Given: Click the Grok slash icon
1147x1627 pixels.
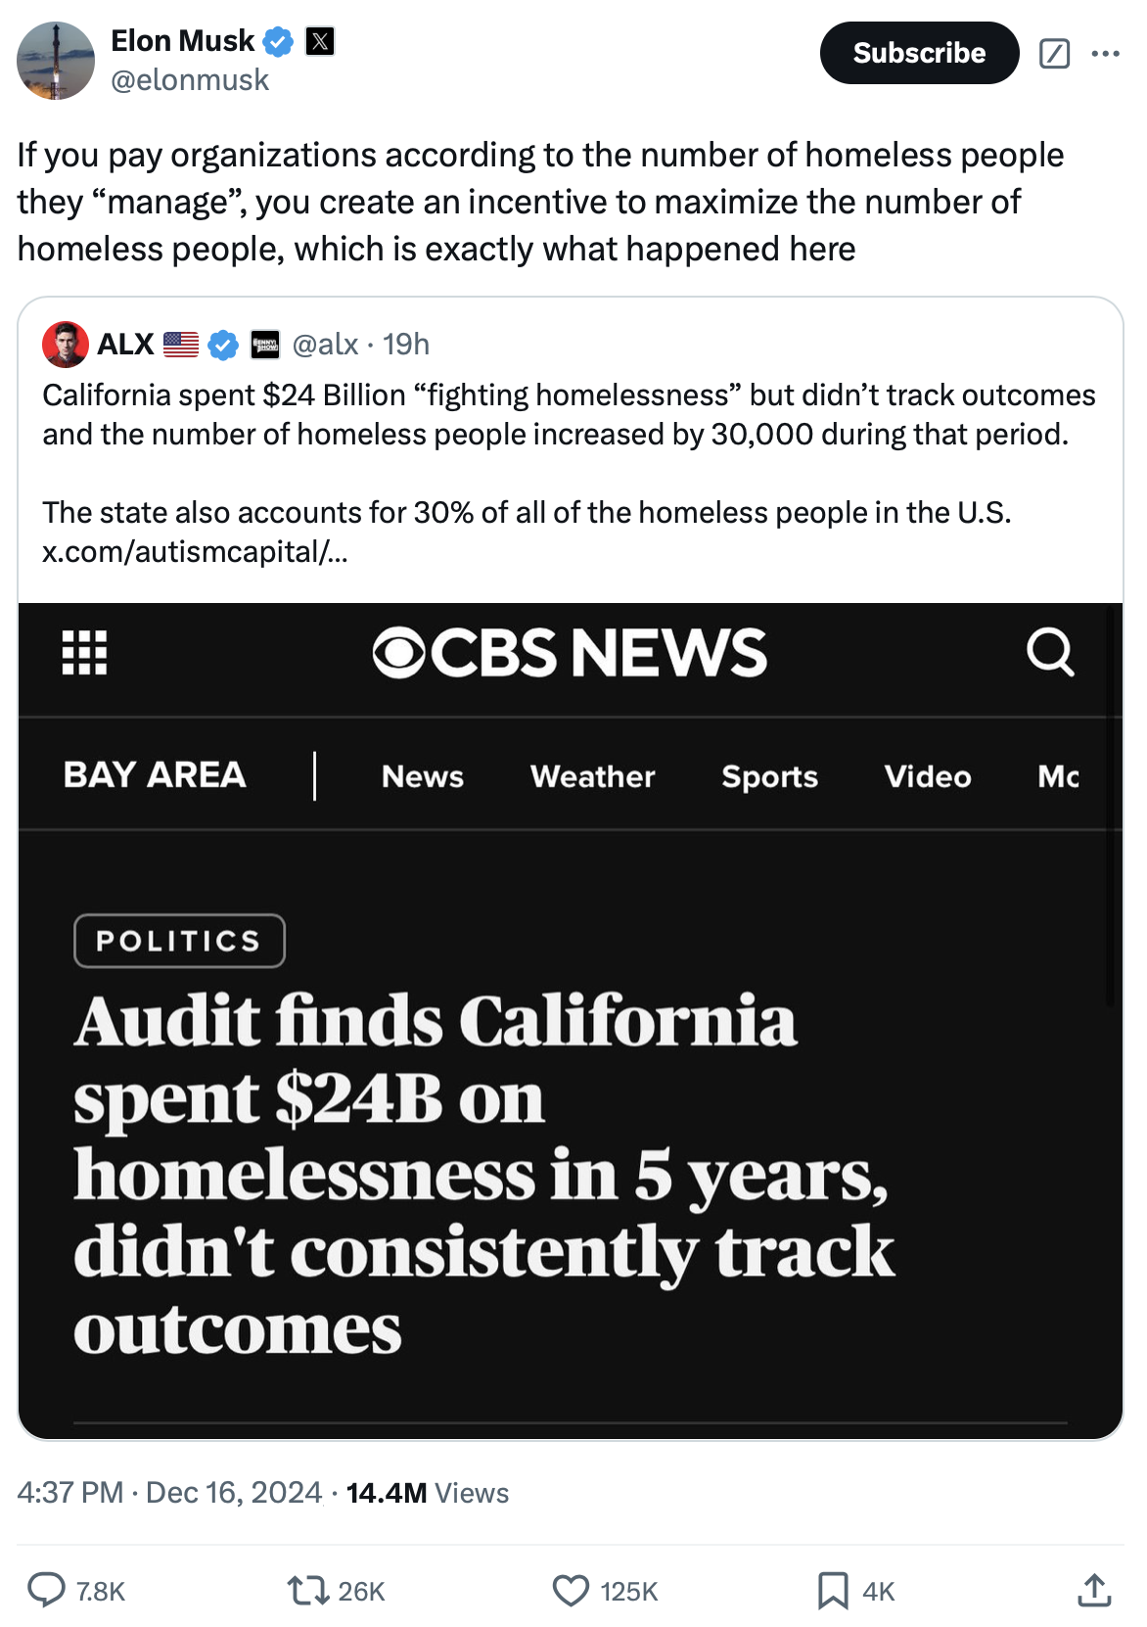Looking at the screenshot, I should [x=1054, y=53].
